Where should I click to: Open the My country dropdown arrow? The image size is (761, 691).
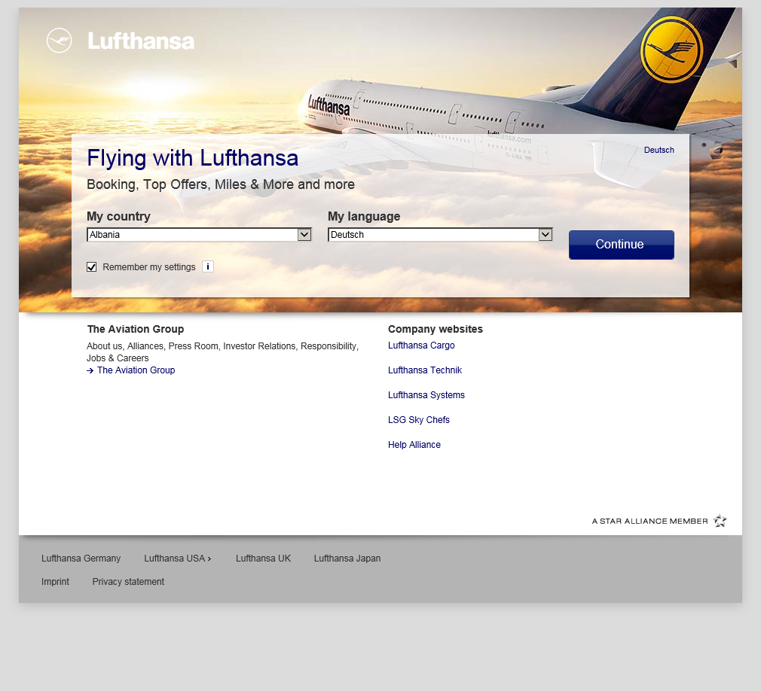[304, 235]
